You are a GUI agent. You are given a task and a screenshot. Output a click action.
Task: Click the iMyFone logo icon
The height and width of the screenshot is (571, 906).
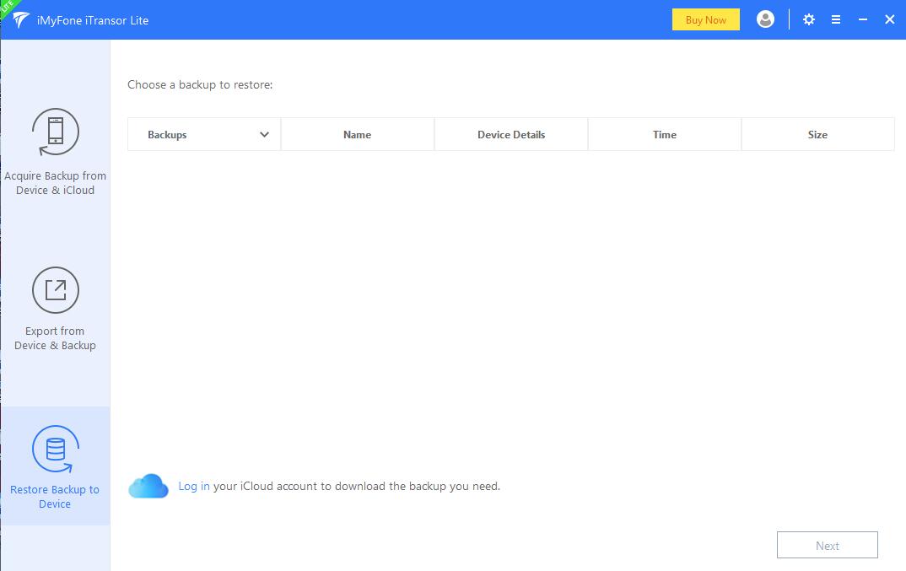21,19
